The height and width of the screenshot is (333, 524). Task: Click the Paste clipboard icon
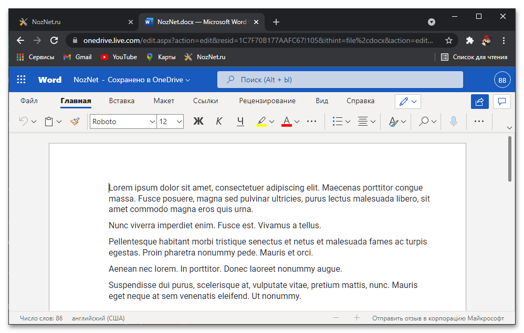49,121
